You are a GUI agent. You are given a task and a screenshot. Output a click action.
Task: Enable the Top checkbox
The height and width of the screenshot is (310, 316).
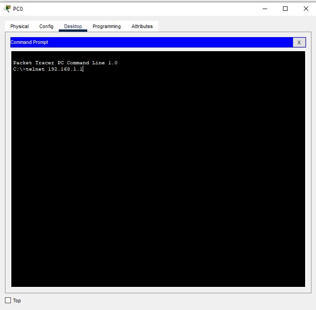(8, 300)
